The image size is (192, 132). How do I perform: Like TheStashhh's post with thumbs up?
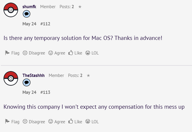[75, 122]
